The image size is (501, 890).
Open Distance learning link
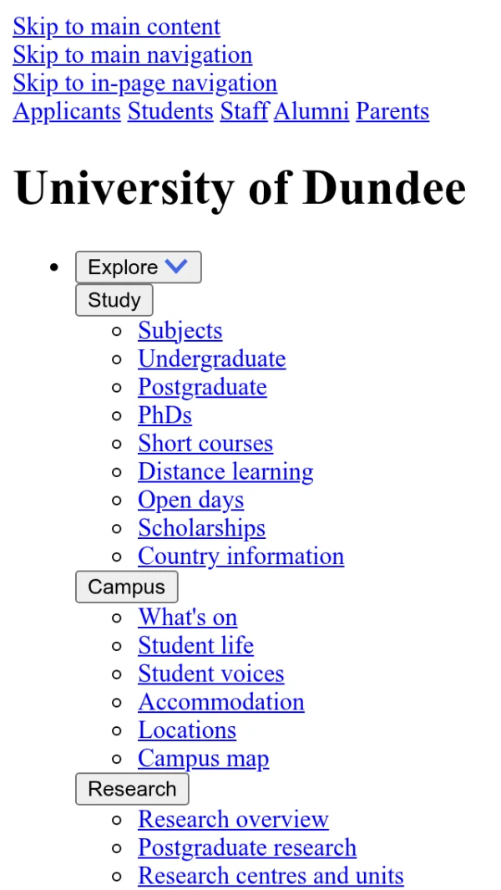[x=225, y=471]
